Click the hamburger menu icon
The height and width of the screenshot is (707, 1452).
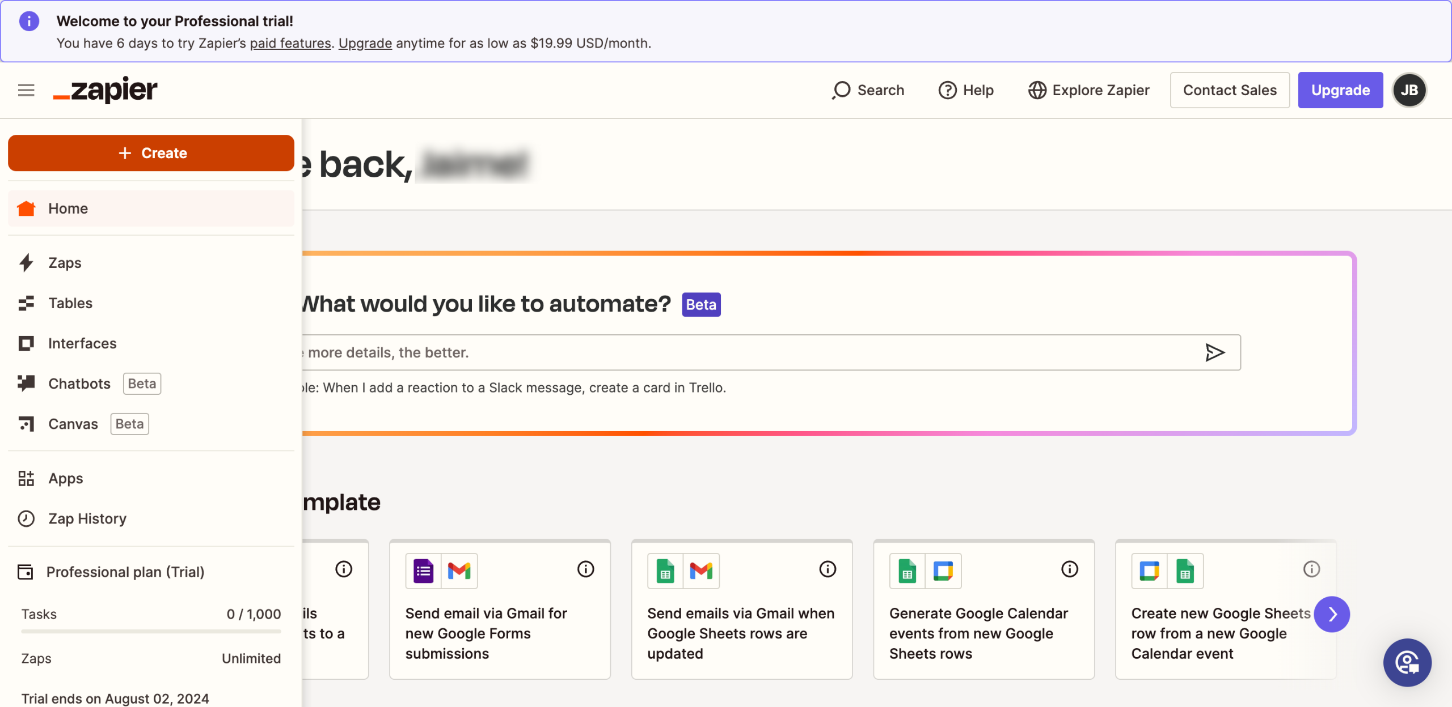26,90
